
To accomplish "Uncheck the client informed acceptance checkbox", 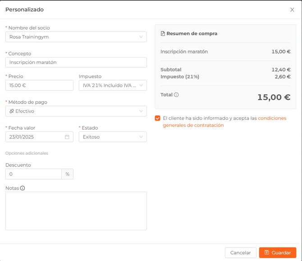I will click(x=157, y=118).
